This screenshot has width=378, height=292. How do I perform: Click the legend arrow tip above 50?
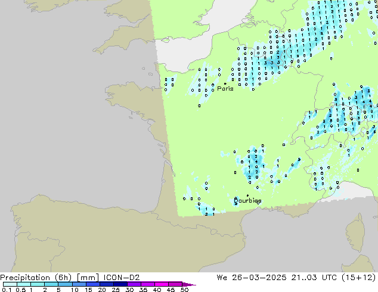tap(189, 284)
